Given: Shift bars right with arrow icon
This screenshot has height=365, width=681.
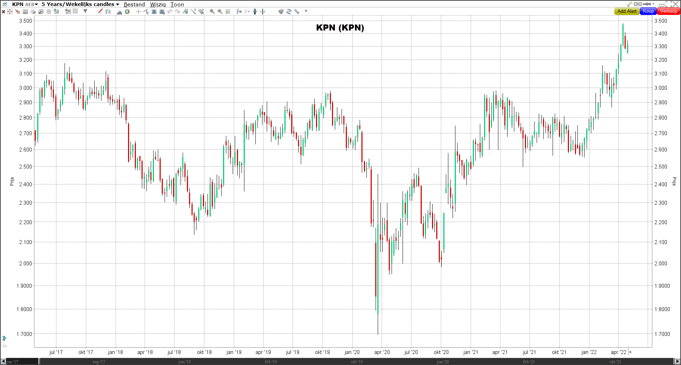Looking at the screenshot, I should point(239,12).
